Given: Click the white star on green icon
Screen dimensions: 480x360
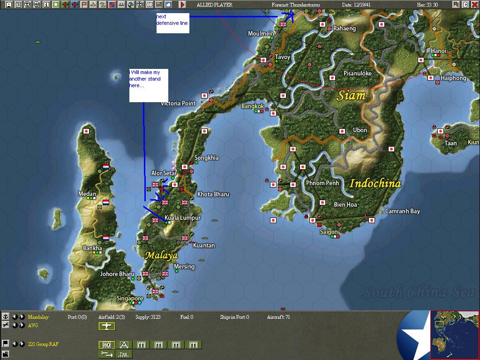Looking at the screenshot, I should click(55, 5).
